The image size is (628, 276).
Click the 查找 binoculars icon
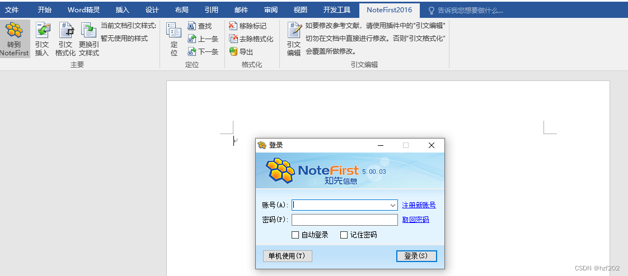point(192,26)
